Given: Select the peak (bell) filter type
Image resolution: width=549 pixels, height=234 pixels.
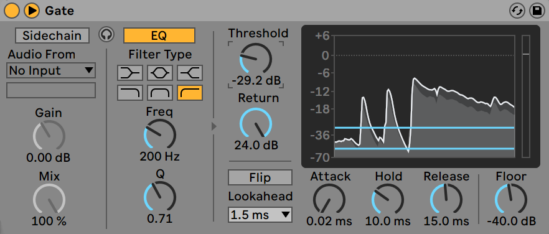Looking at the screenshot, I should 160,73.
